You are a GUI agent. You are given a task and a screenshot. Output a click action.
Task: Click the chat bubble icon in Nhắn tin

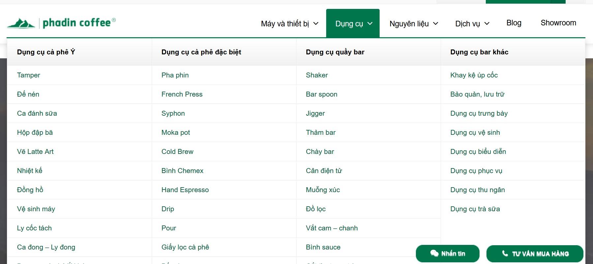[x=434, y=253]
